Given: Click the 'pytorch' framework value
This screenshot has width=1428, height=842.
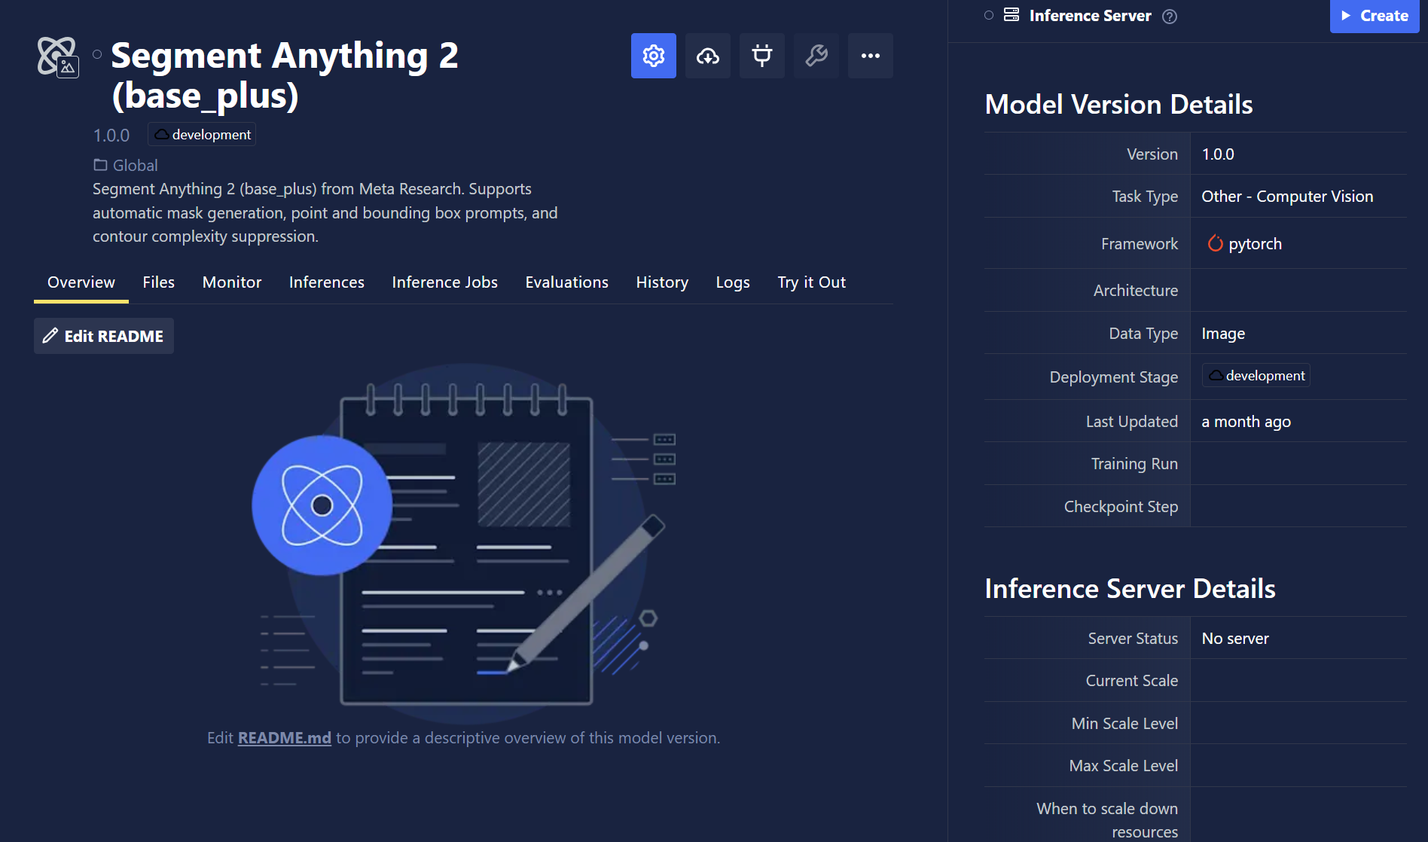Looking at the screenshot, I should click(1255, 244).
